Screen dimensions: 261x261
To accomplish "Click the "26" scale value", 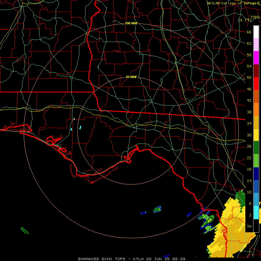I will (x=249, y=146).
